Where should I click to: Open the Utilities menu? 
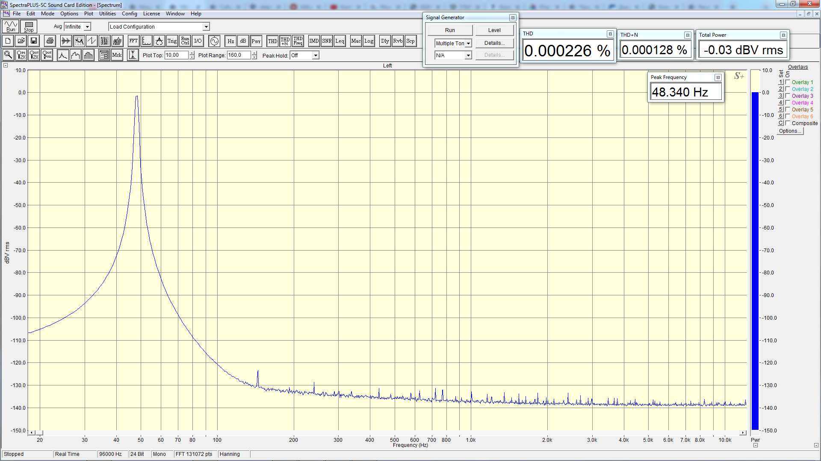click(107, 14)
